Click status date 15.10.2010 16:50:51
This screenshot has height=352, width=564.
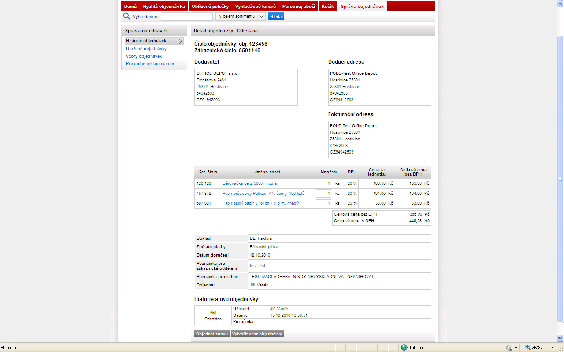(x=289, y=315)
